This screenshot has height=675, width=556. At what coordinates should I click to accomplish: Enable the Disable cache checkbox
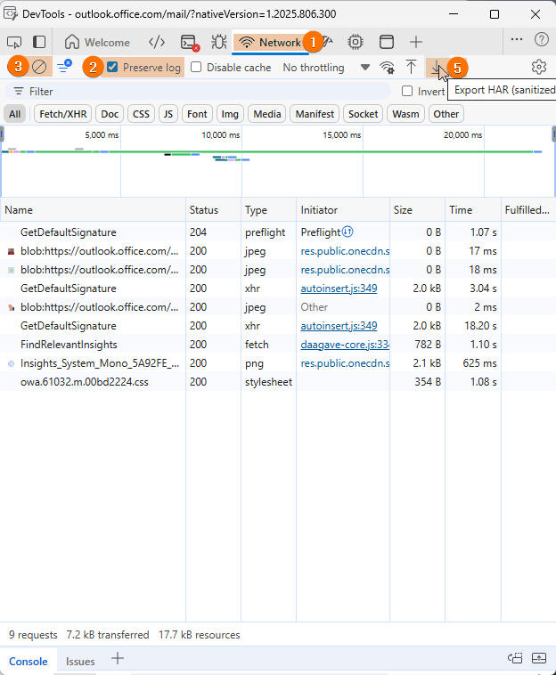(196, 67)
